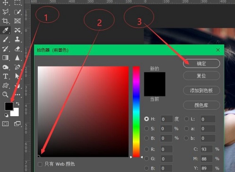Select the R red radio button
This screenshot has height=172, width=235.
point(147,149)
